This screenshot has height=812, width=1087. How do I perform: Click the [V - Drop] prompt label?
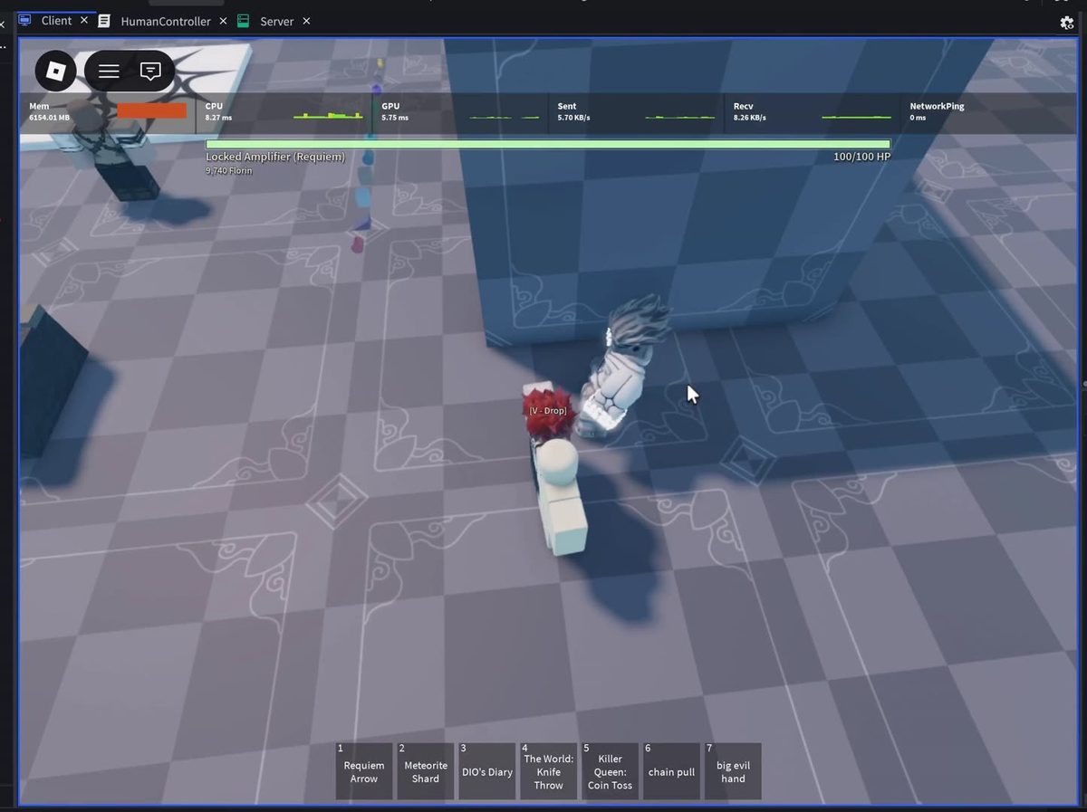[x=548, y=411]
